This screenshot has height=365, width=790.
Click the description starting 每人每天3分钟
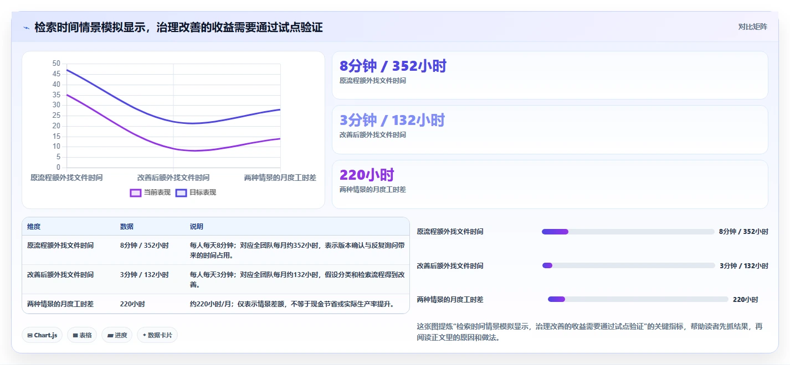pos(297,279)
